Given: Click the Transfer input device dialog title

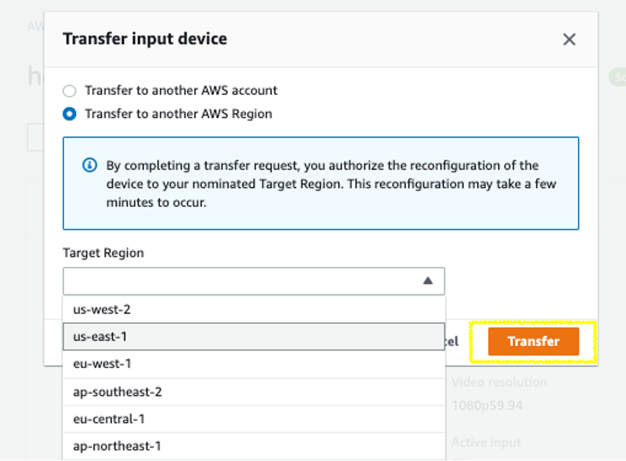Looking at the screenshot, I should (x=145, y=38).
